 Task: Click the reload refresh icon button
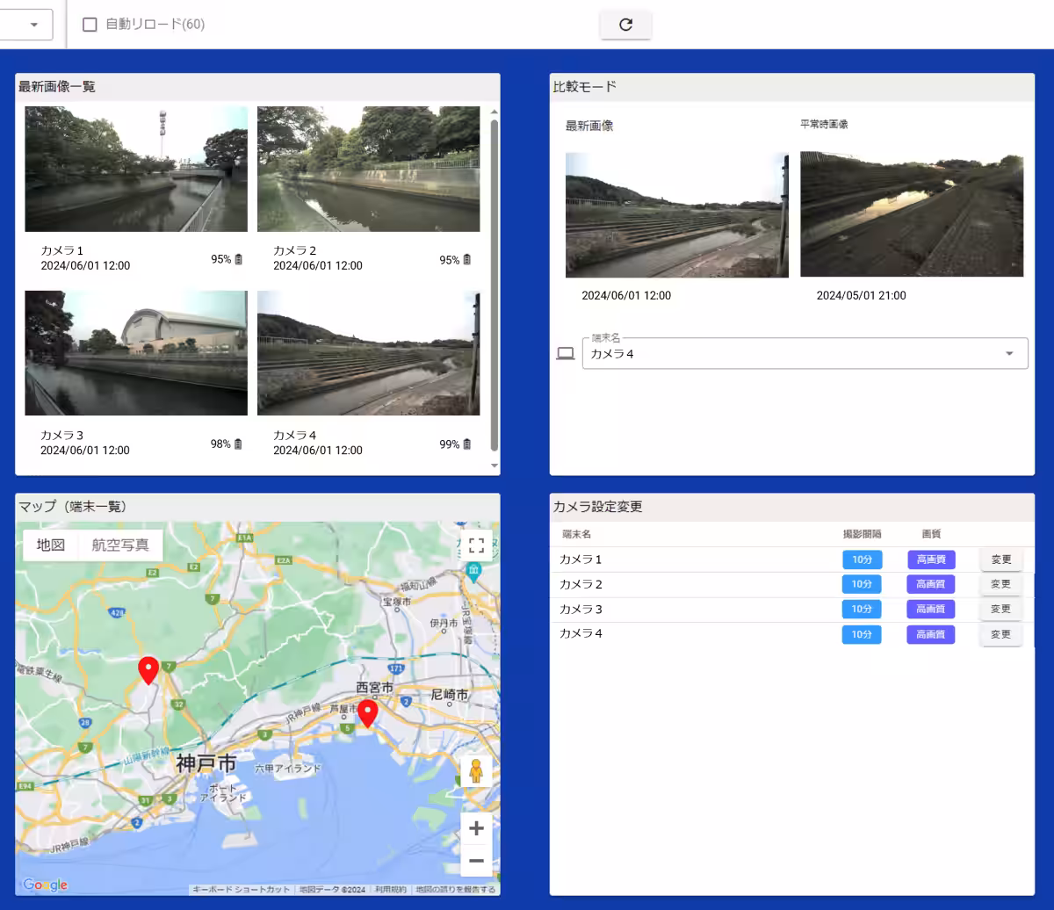[x=625, y=25]
